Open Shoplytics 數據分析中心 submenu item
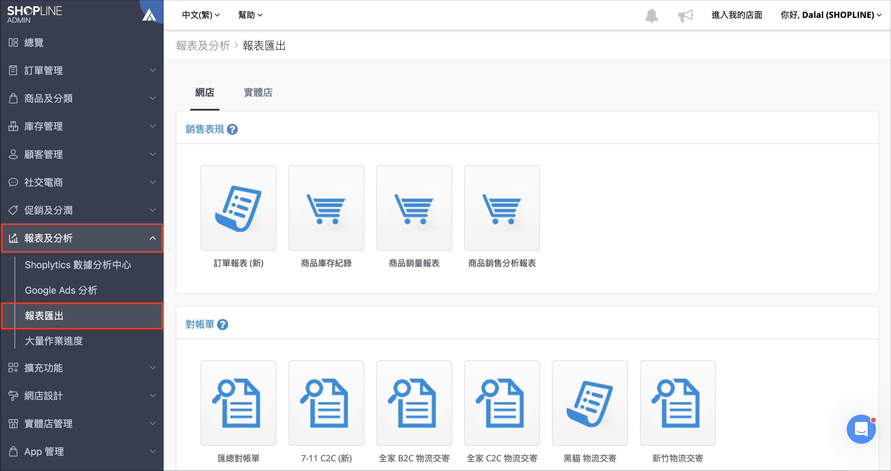The image size is (891, 471). 78,265
